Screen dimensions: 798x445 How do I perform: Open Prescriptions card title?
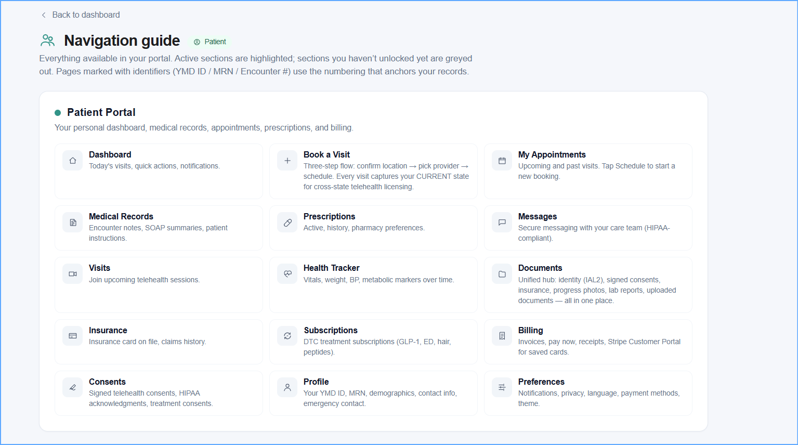coord(330,216)
